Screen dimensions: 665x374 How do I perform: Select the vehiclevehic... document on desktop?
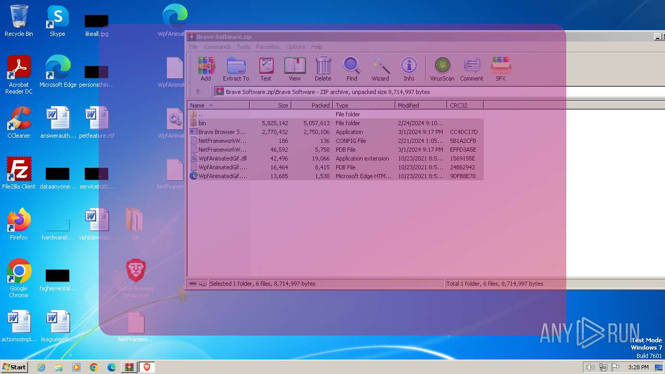point(97,224)
